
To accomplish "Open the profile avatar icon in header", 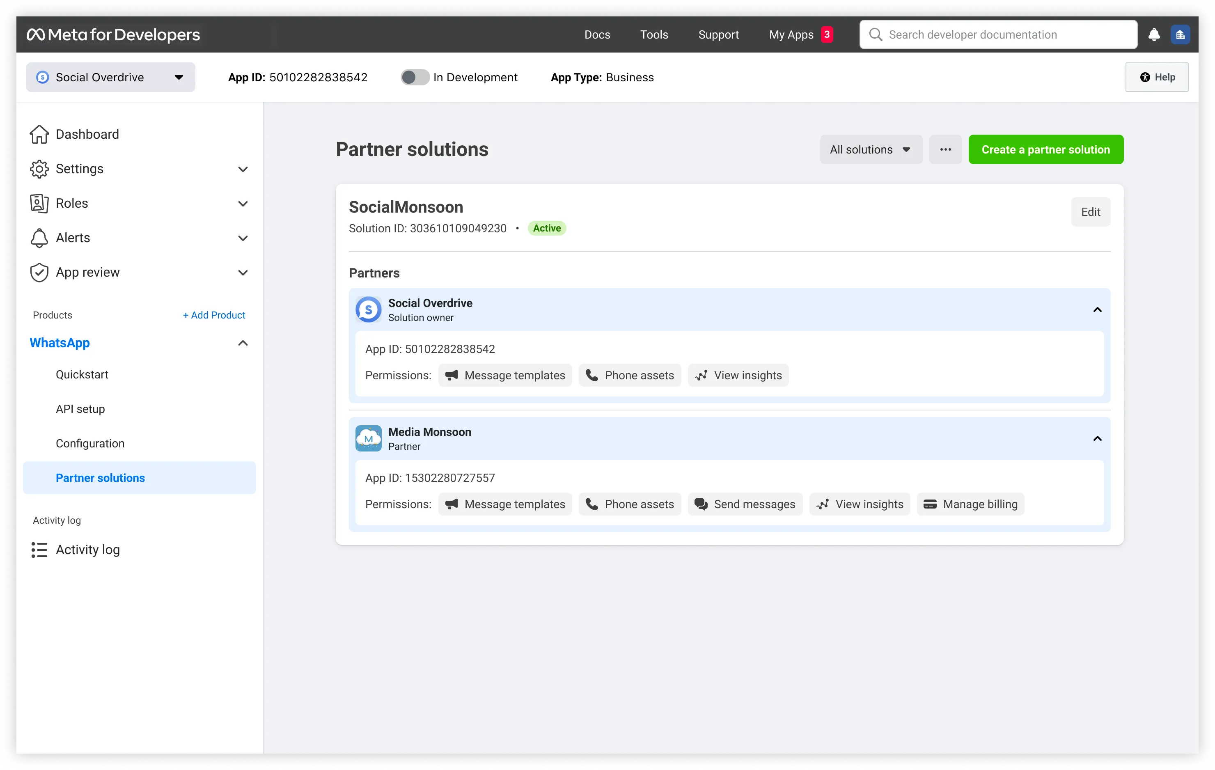I will (x=1180, y=34).
